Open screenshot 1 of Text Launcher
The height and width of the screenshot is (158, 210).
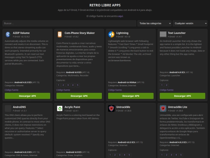coord(162,85)
